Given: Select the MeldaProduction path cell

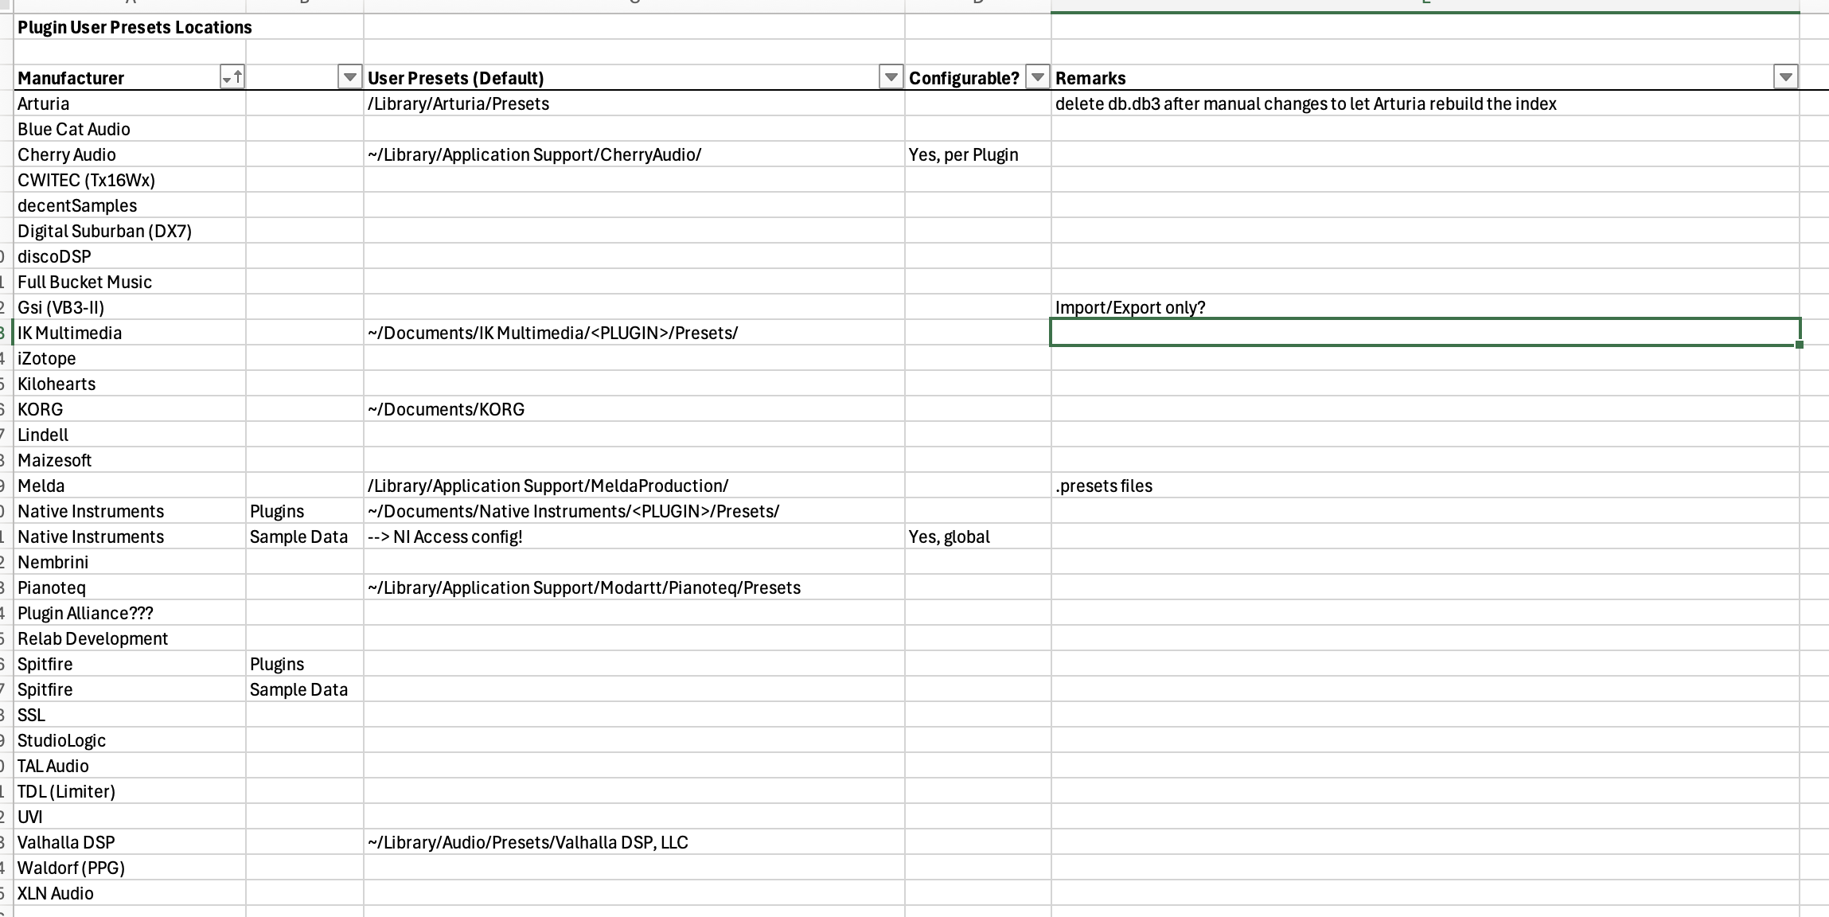Looking at the screenshot, I should pos(634,486).
